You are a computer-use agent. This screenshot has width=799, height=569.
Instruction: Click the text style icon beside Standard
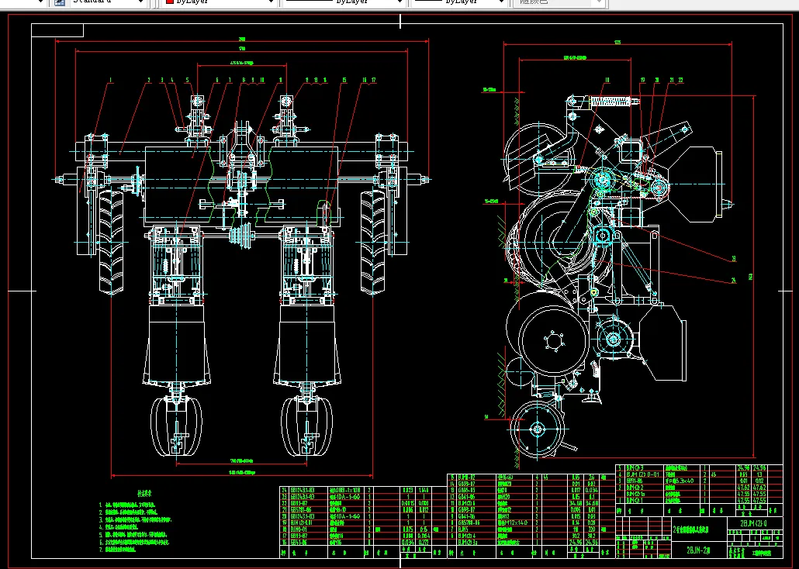60,2
